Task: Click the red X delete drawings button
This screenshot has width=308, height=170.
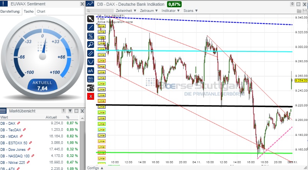Action: click(91, 96)
